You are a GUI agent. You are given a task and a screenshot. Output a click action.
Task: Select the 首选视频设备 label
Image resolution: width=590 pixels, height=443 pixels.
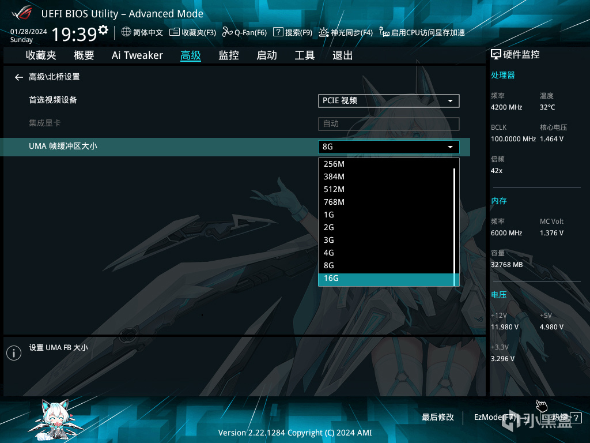53,100
